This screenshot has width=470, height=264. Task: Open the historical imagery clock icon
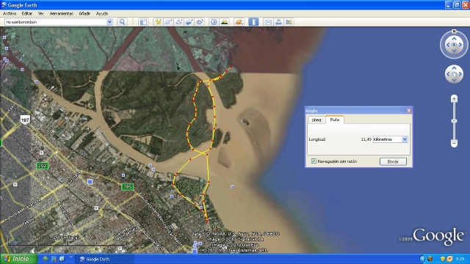[x=214, y=22]
